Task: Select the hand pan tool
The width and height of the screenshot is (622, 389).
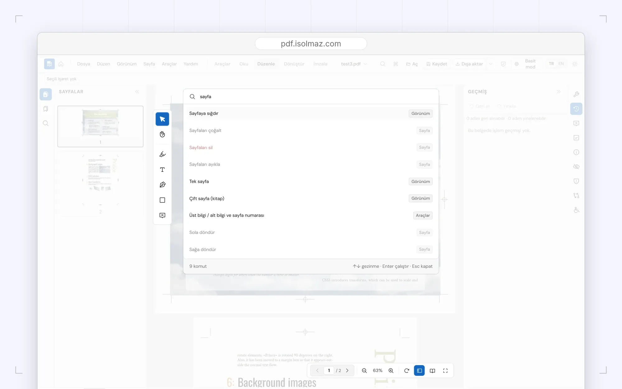Action: coord(162,134)
